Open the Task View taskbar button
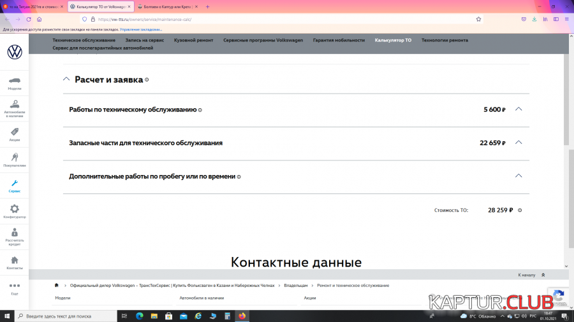The width and height of the screenshot is (574, 322). coord(124,316)
